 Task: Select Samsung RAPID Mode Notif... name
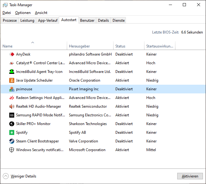pos(41,115)
